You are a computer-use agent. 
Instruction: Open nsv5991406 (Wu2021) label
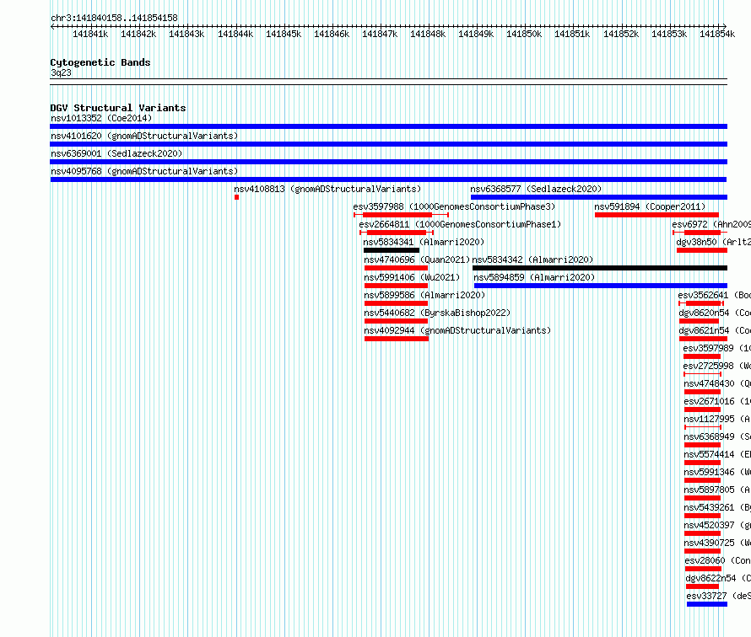tap(412, 277)
